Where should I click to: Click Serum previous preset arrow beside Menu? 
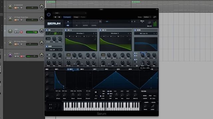132,21
